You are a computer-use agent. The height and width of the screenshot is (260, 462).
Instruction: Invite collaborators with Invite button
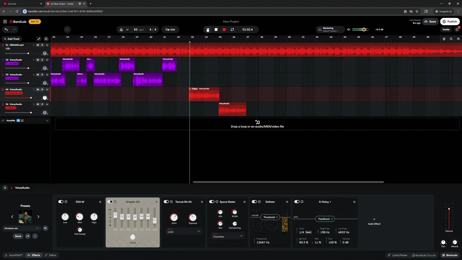click(x=446, y=30)
